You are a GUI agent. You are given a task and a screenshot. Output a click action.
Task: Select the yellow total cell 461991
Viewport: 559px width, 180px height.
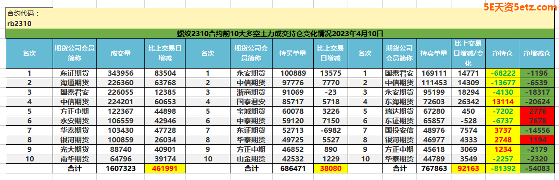point(164,168)
